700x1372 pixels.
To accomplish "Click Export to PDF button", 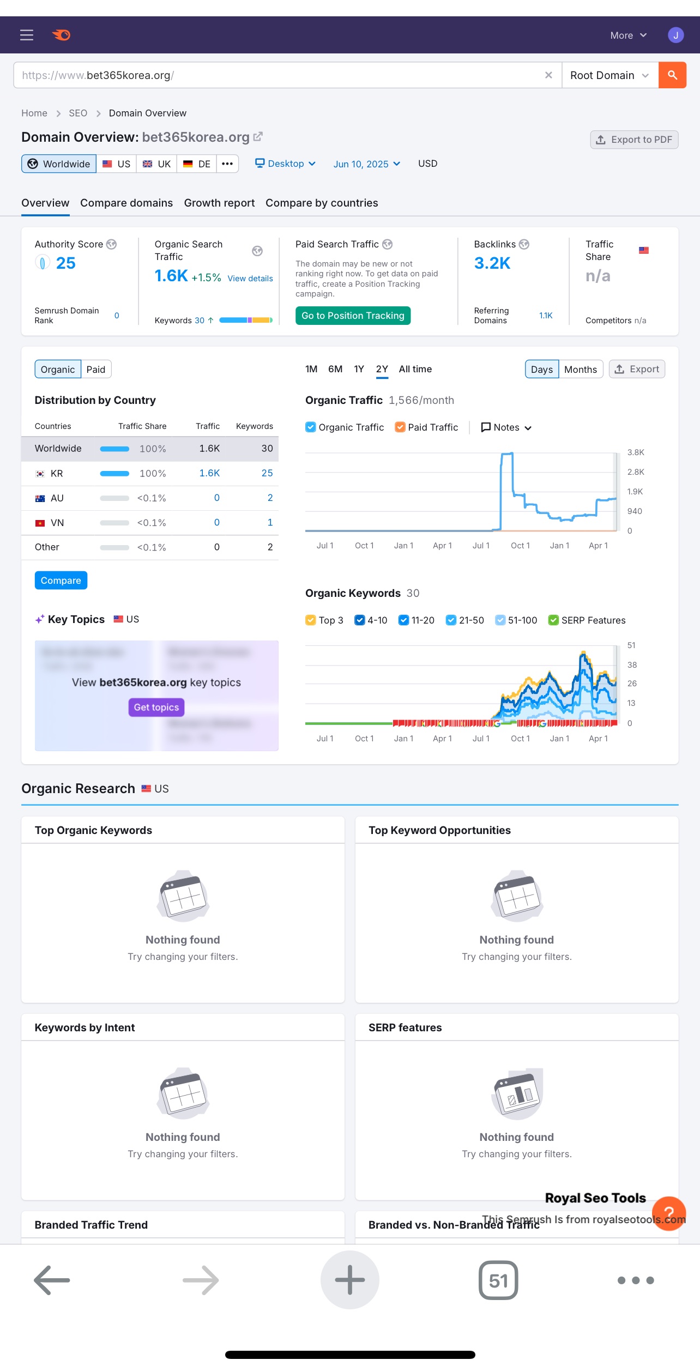I will [x=634, y=140].
